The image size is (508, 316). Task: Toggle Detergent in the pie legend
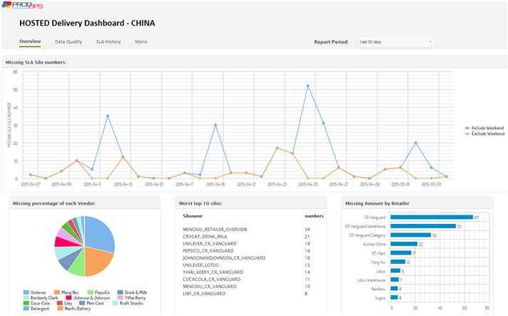(36, 309)
